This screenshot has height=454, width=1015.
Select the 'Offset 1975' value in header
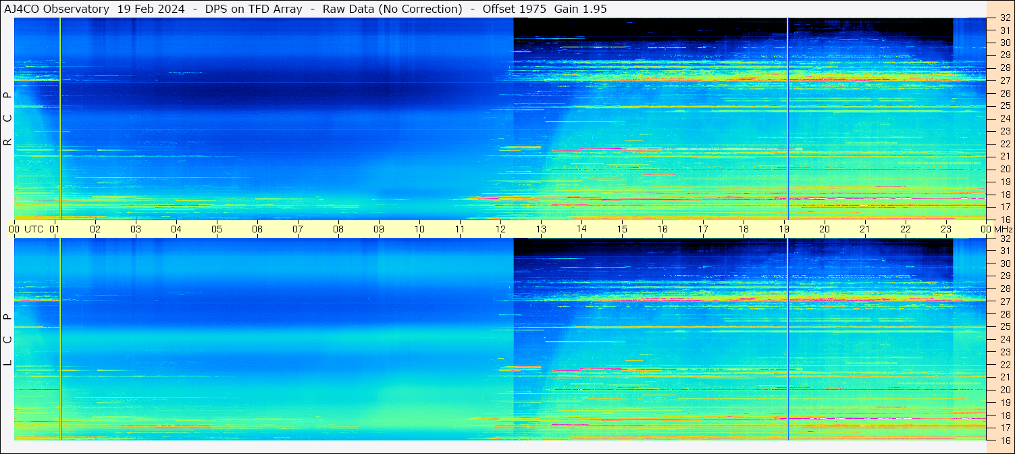click(513, 9)
